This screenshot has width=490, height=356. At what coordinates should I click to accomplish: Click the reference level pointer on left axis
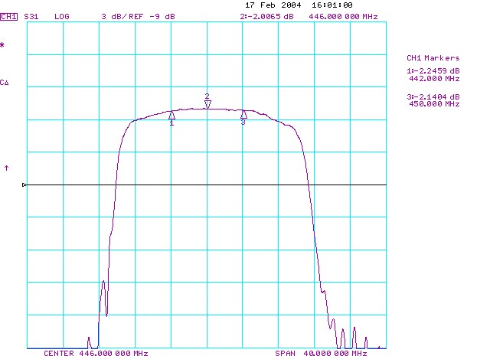point(24,185)
